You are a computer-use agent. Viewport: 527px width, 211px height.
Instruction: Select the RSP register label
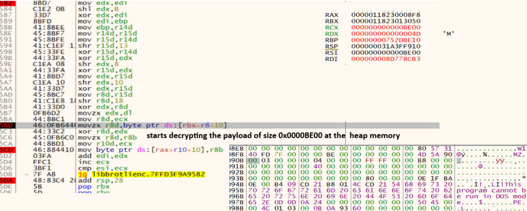pos(332,46)
